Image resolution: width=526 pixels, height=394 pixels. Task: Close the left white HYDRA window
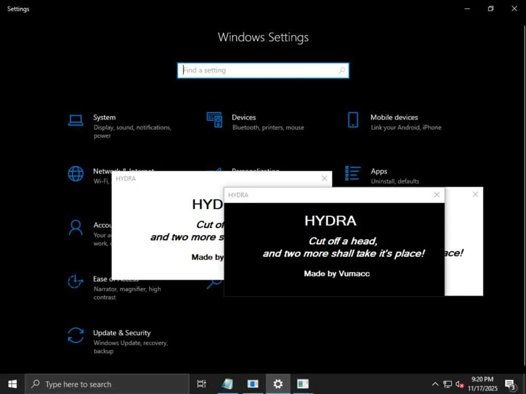(x=324, y=178)
